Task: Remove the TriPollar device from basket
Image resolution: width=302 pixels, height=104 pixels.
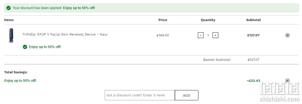Action: point(287,35)
